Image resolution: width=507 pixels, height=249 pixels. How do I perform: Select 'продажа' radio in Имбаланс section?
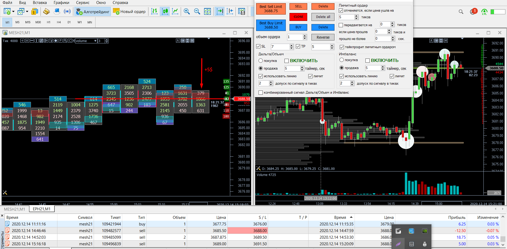[342, 68]
